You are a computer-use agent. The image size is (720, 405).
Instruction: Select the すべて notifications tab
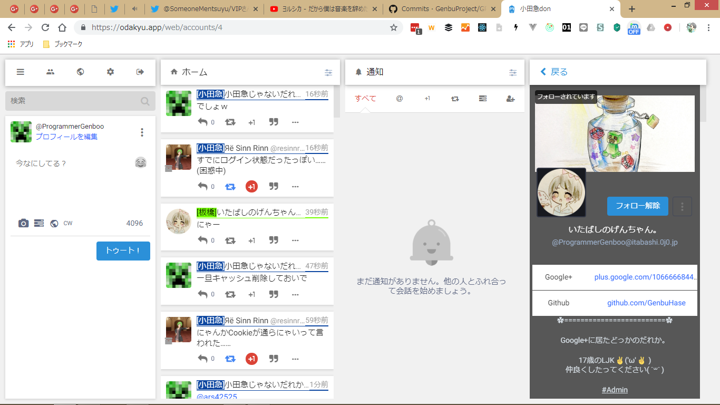tap(365, 99)
